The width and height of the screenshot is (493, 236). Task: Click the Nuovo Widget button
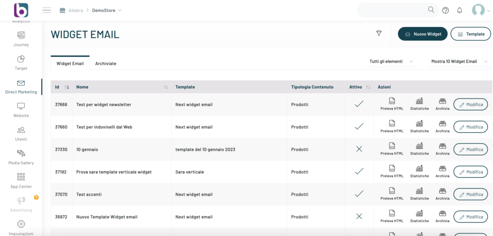coord(423,34)
